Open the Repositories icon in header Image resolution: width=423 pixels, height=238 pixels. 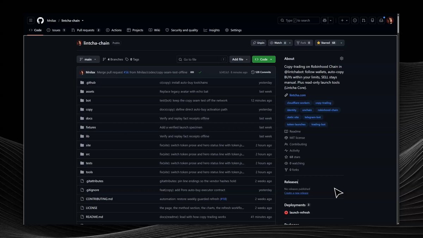click(372, 20)
